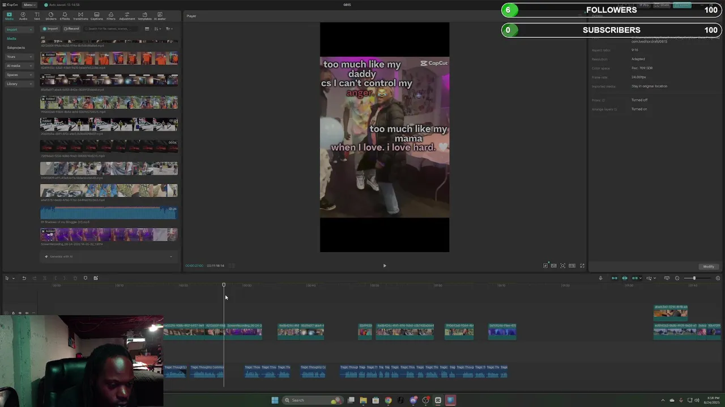
Task: Zoom in the timeline
Action: (718, 278)
